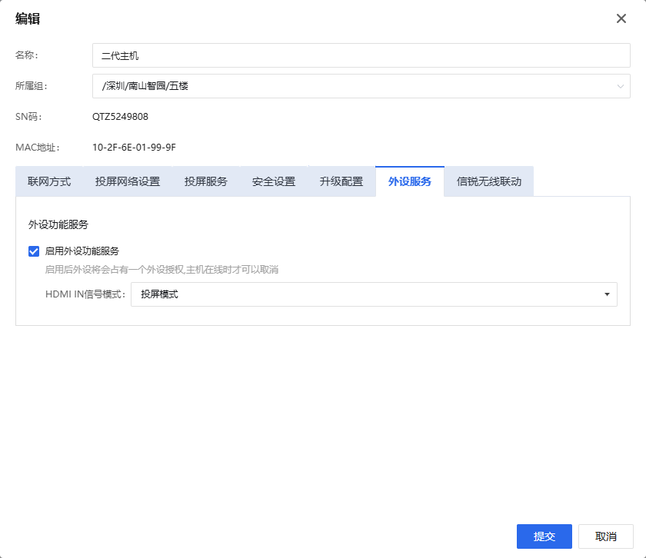Click the HDMI IN信号模式 dropdown arrow
Screen dimensions: 646x558
607,294
